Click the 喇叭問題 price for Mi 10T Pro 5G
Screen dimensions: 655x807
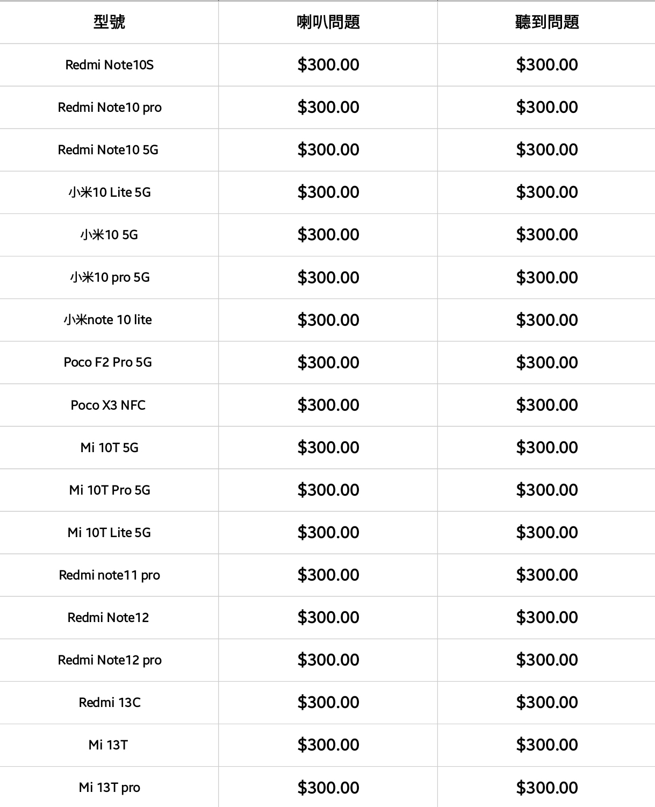click(x=328, y=490)
